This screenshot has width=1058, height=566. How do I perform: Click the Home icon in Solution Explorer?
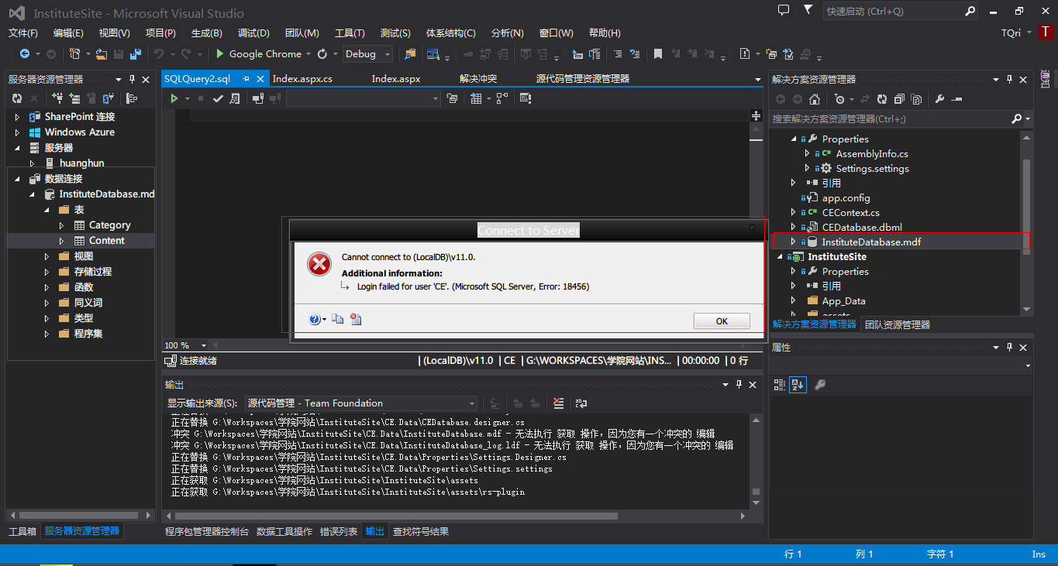point(814,99)
